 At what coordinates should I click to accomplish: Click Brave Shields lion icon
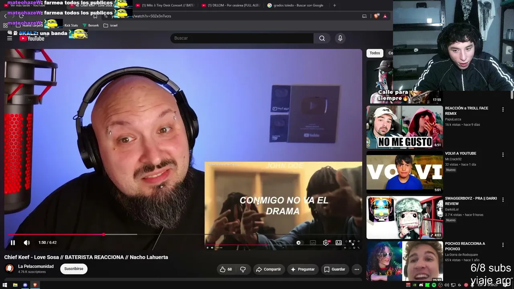tap(376, 16)
